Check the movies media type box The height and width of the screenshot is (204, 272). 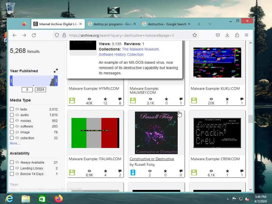pos(12,121)
